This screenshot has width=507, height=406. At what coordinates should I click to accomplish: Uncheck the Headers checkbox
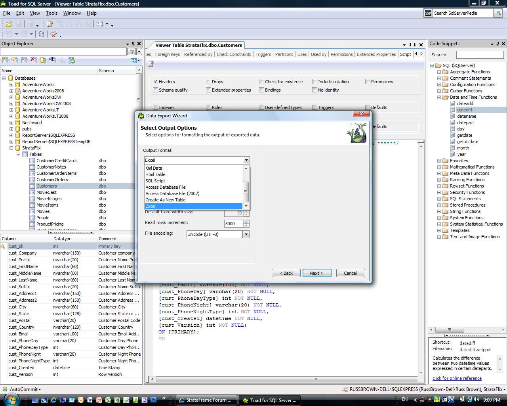pyautogui.click(x=156, y=81)
